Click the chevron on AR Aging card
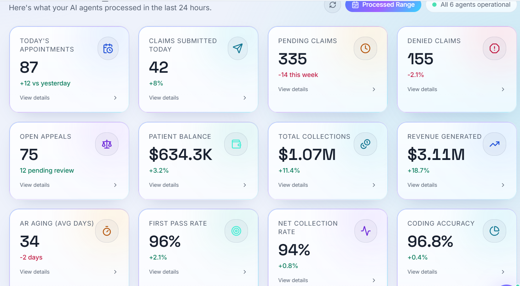 (x=115, y=272)
